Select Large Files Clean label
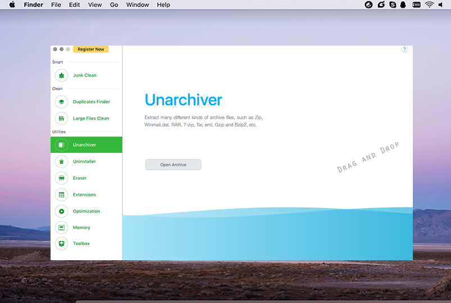 tap(91, 119)
